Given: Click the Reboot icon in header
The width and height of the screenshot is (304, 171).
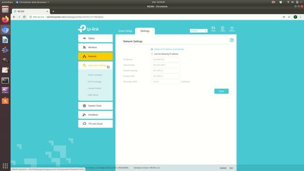Looking at the screenshot, I should point(232,29).
